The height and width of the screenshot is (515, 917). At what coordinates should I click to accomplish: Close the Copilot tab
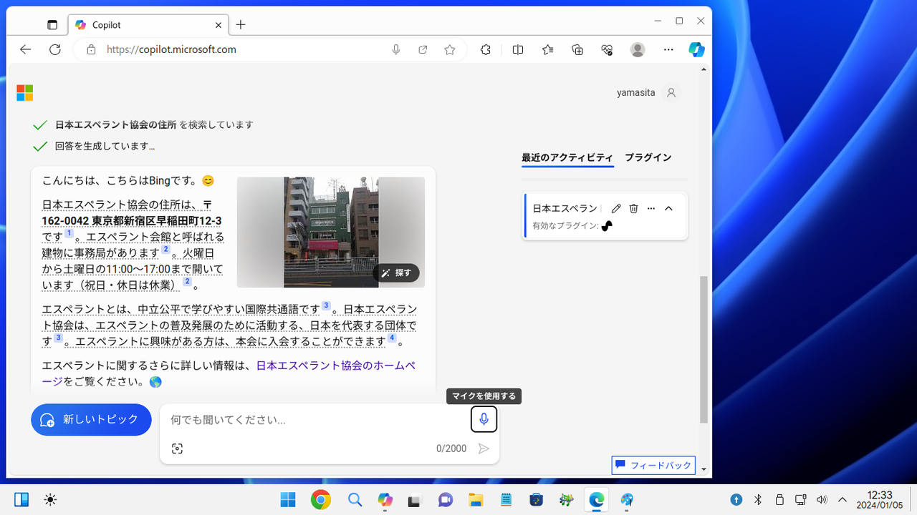pos(219,25)
